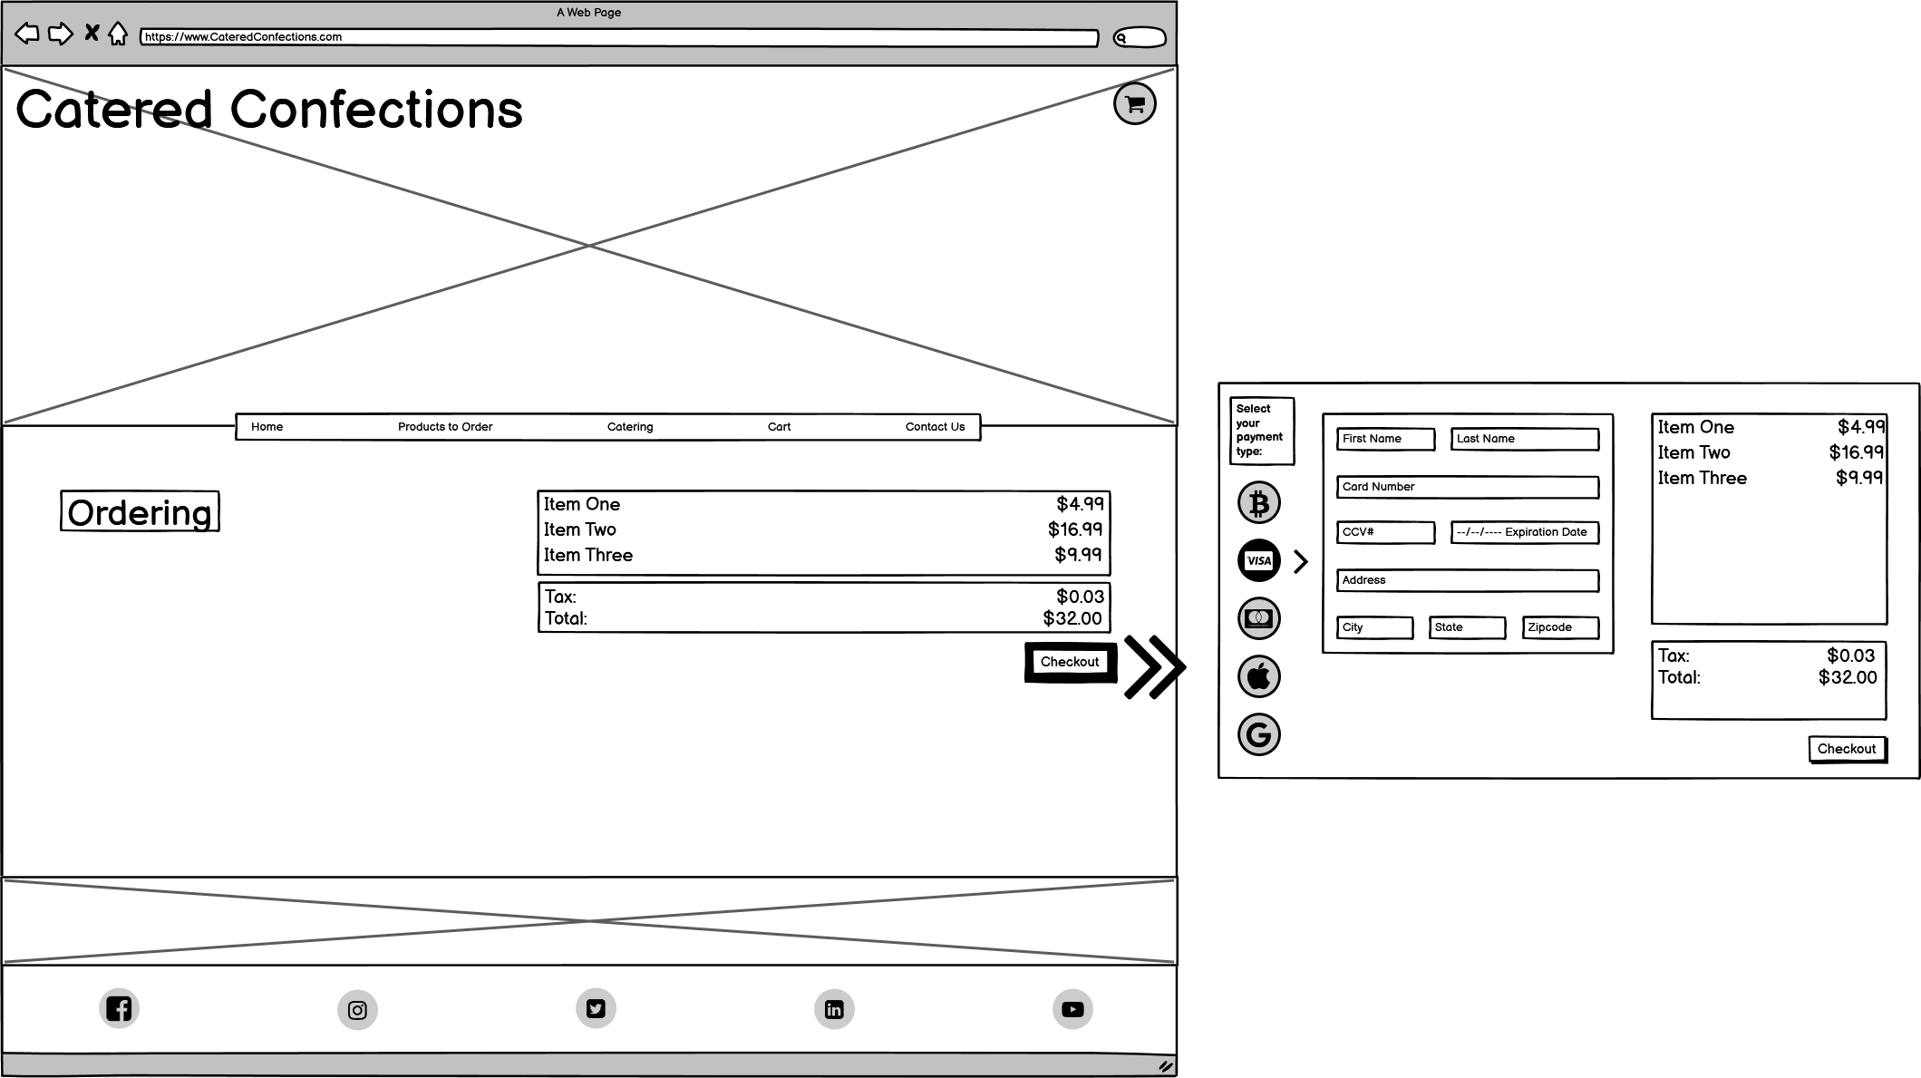The height and width of the screenshot is (1078, 1921).
Task: Expand the Visa payment option chevron
Action: (1301, 559)
